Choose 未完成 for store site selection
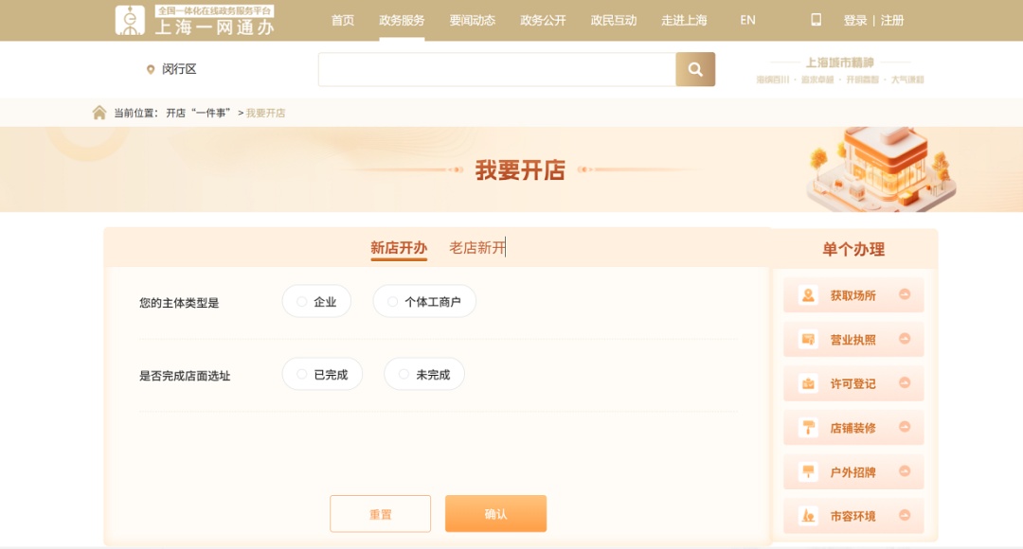The height and width of the screenshot is (549, 1023). coord(404,375)
